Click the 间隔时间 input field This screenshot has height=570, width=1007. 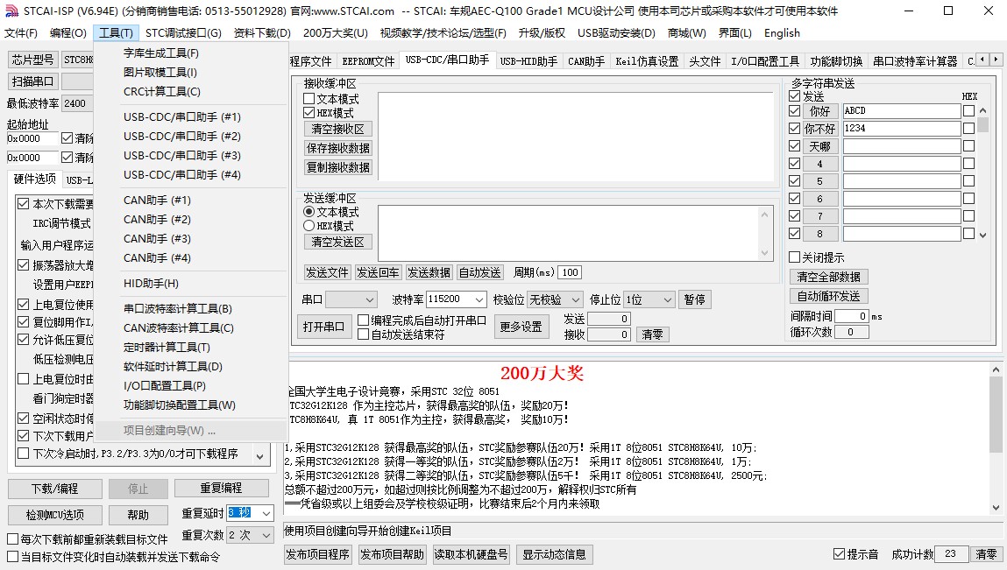[852, 316]
